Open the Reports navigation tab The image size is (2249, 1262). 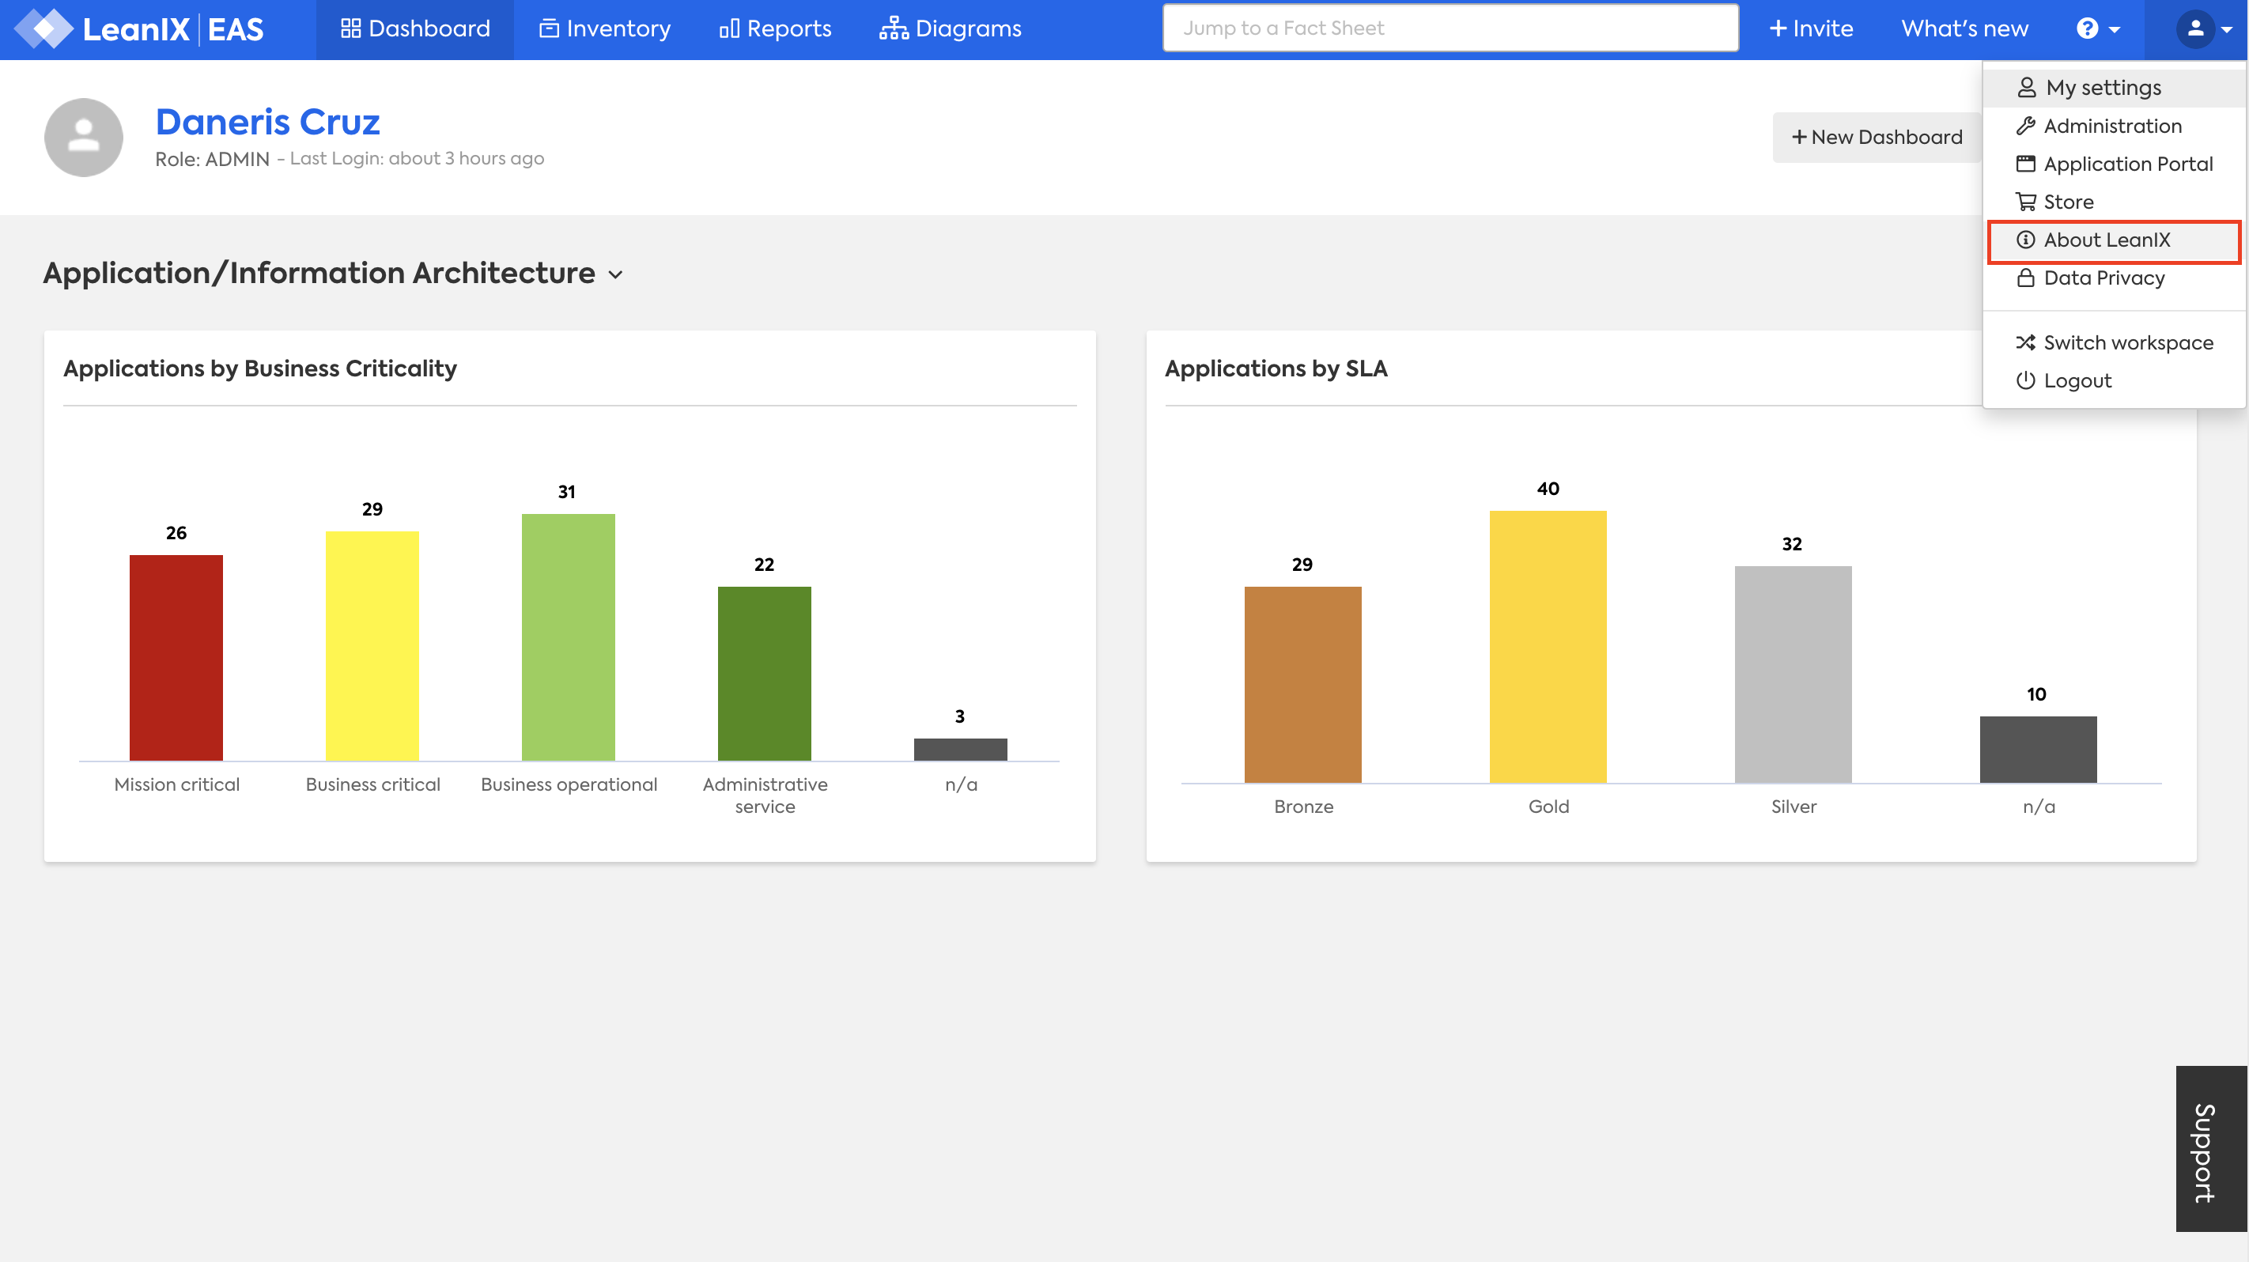coord(774,28)
